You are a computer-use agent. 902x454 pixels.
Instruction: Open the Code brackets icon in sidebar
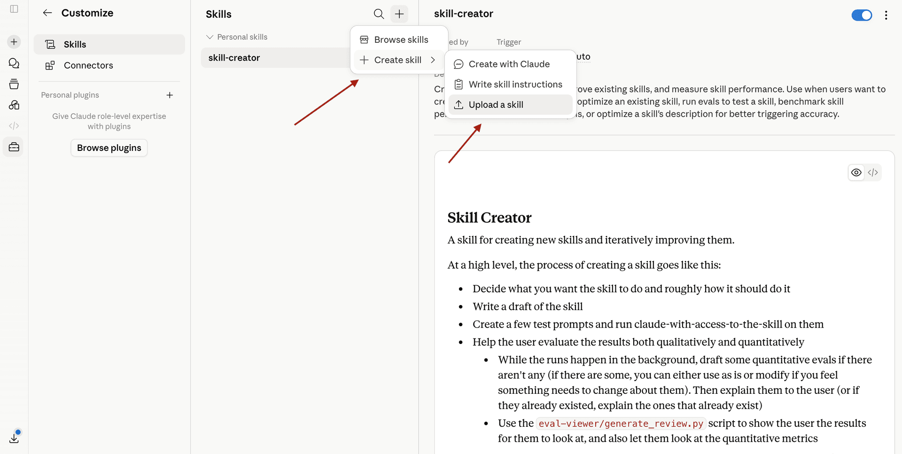click(x=14, y=126)
